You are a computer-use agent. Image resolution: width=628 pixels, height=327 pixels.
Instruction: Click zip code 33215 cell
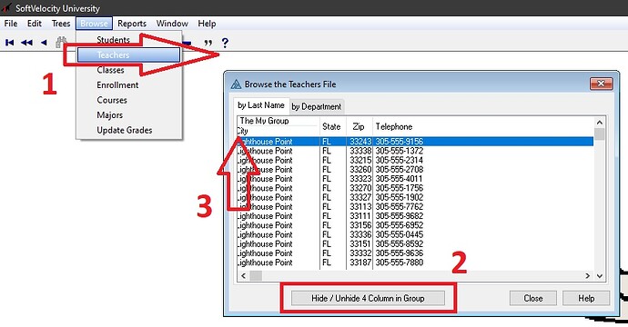(360, 160)
